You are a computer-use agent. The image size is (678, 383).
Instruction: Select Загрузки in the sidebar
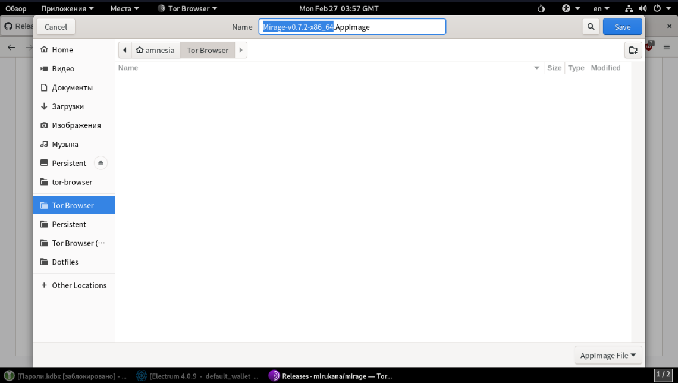68,106
